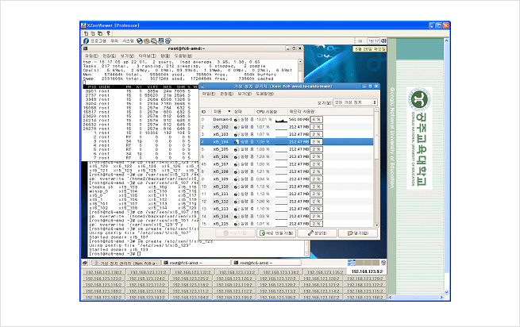Switch to the 192.168.123.131:2 connection tab
Image resolution: width=520 pixels, height=327 pixels.
(x=148, y=272)
